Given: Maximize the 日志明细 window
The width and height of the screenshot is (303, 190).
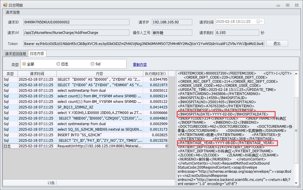Looking at the screenshot, I should (288, 5).
